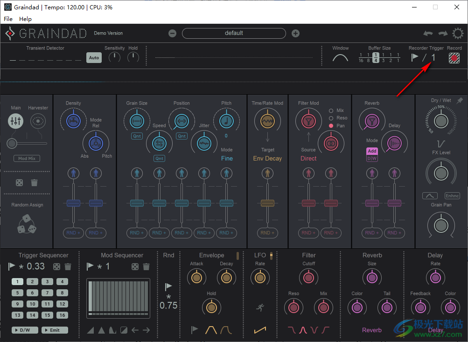Image resolution: width=468 pixels, height=342 pixels.
Task: Toggle Trigger Sequencer step 16
Action: (63, 315)
